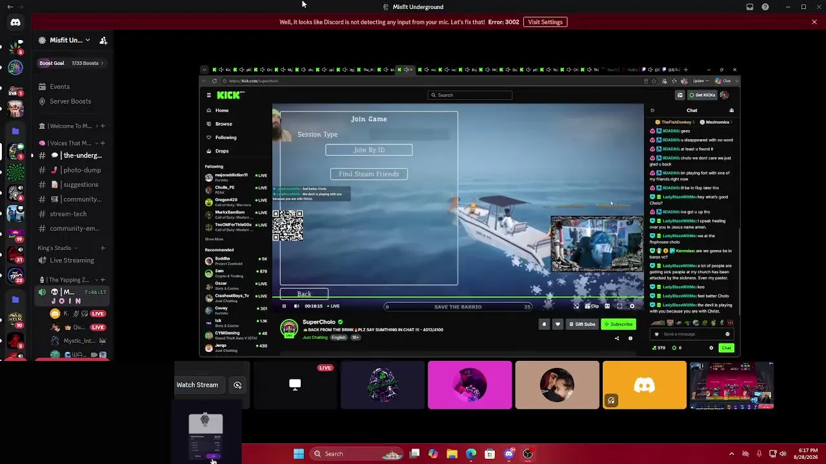Viewport: 826px width, 464px height.
Task: Open Discord direct messages home icon
Action: click(x=15, y=22)
